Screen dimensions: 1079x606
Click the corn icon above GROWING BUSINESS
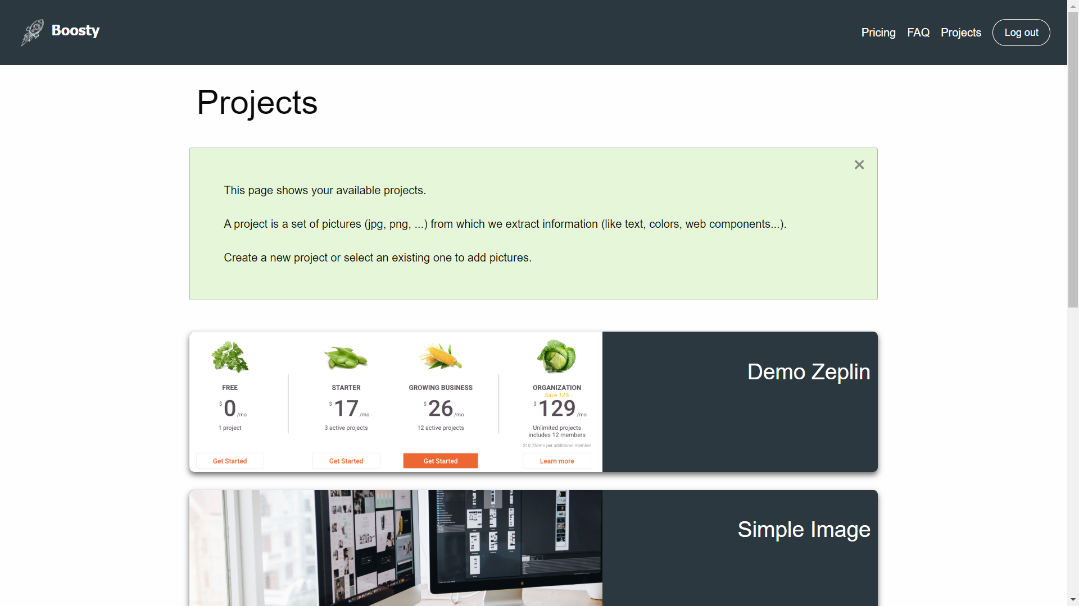tap(441, 357)
